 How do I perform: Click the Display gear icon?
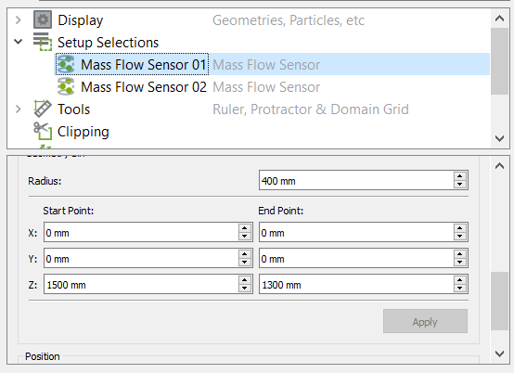click(x=43, y=19)
